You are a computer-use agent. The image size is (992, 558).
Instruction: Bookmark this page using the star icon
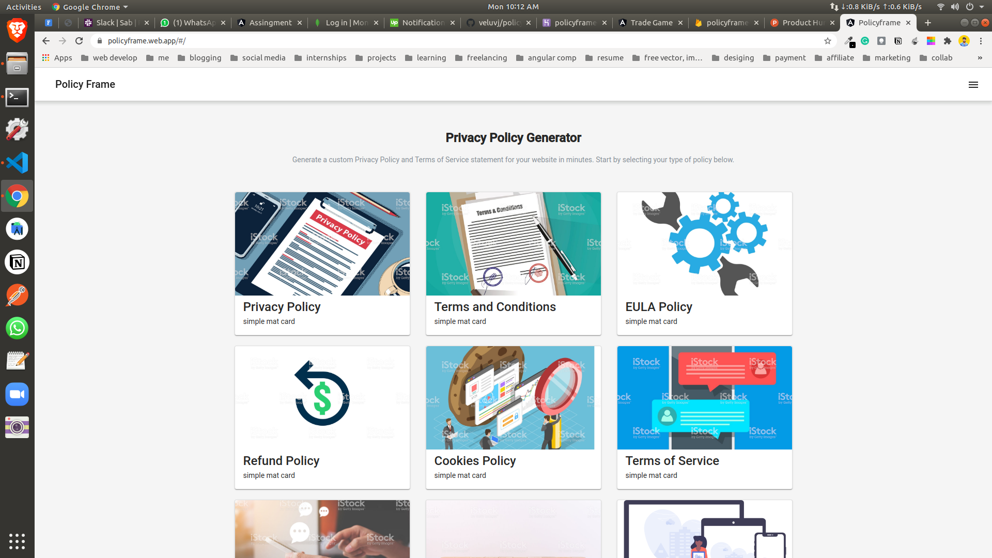coord(827,41)
